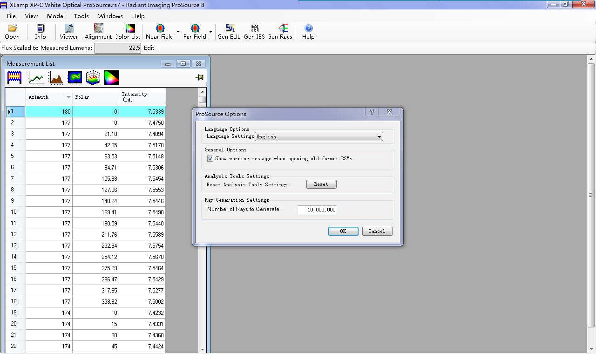Select the measurement grid icon in Measurement List
The image size is (596, 354).
coord(14,78)
